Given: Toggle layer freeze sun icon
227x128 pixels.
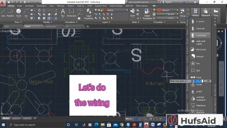Looking at the screenshot, I should click(99, 10).
